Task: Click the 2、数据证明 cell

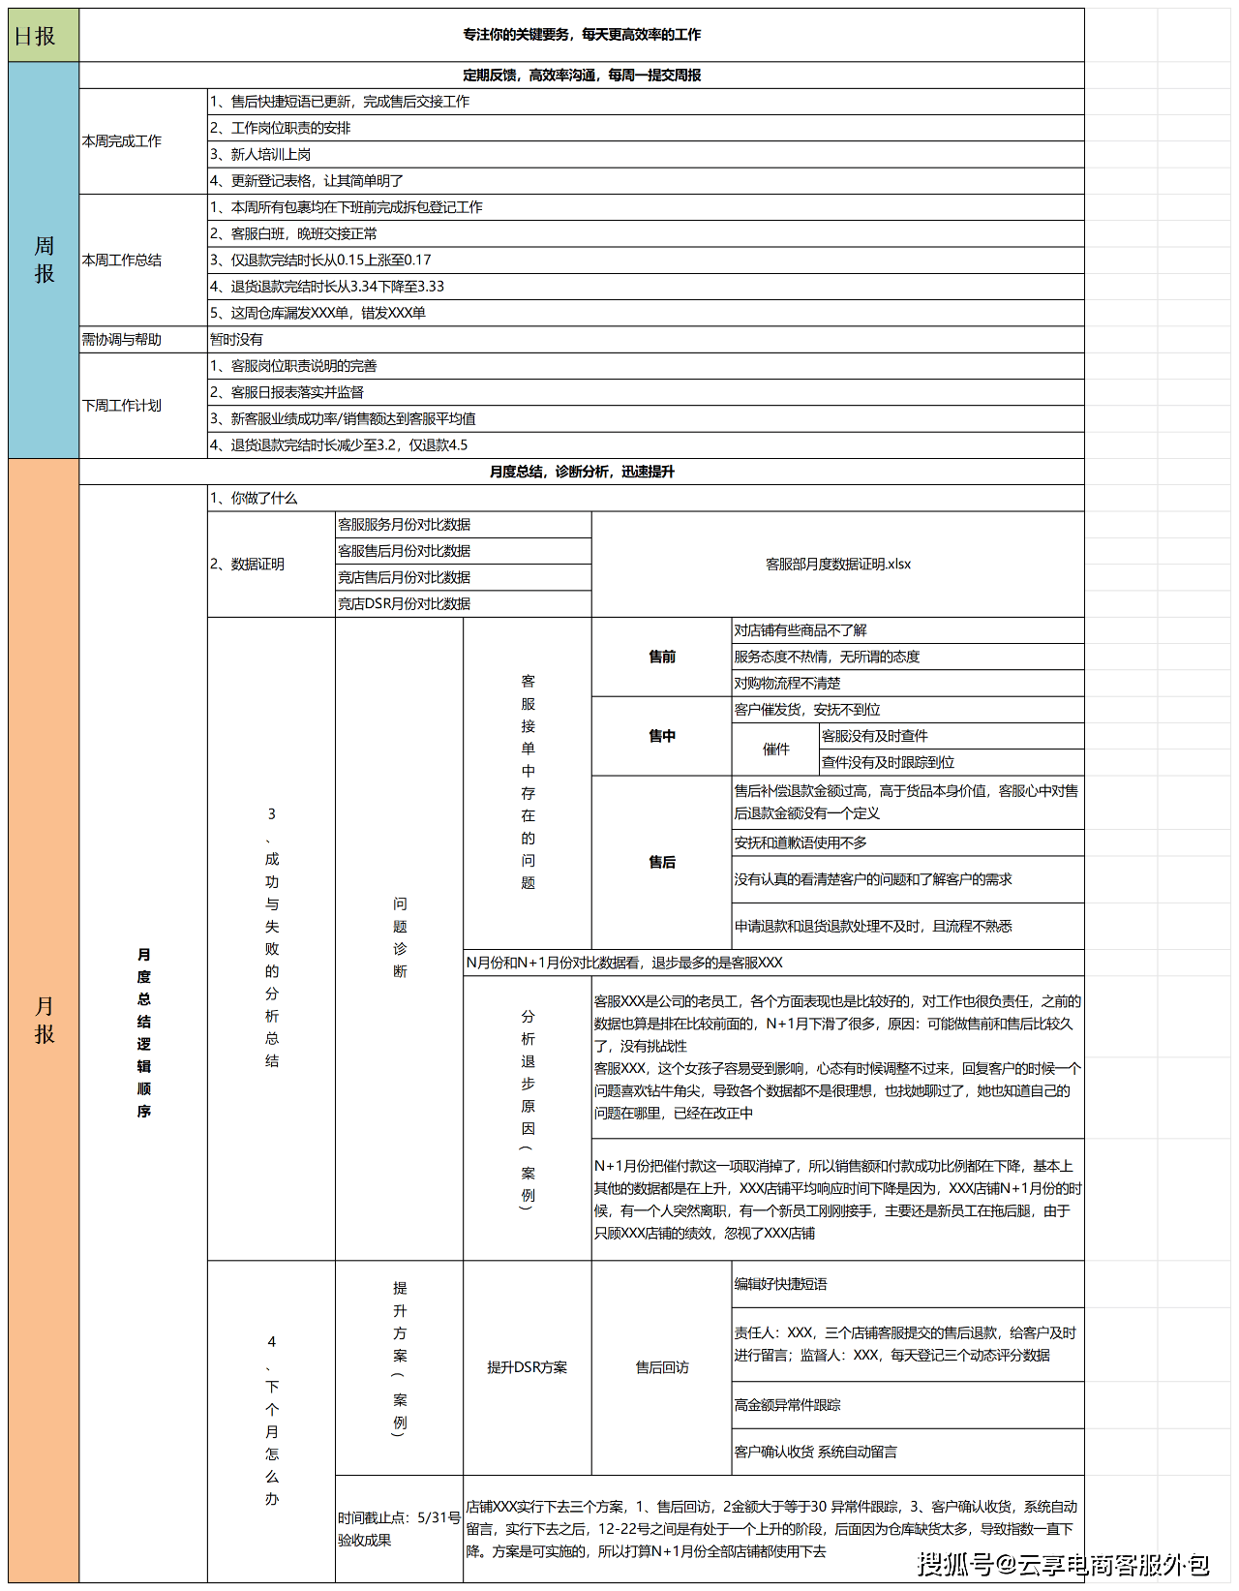Action: (271, 565)
